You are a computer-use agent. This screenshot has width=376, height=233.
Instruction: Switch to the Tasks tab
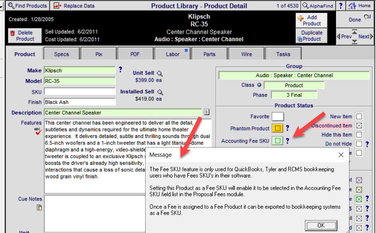(283, 54)
